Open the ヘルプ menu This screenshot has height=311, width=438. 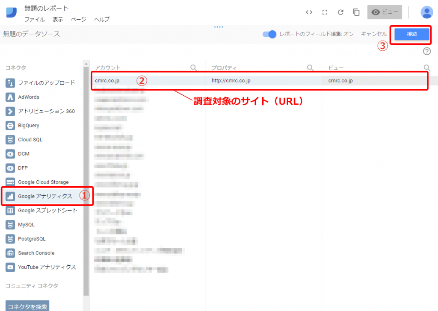102,20
